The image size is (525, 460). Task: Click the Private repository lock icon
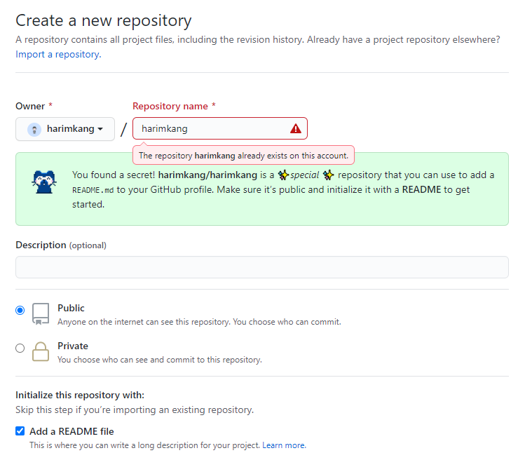(41, 351)
